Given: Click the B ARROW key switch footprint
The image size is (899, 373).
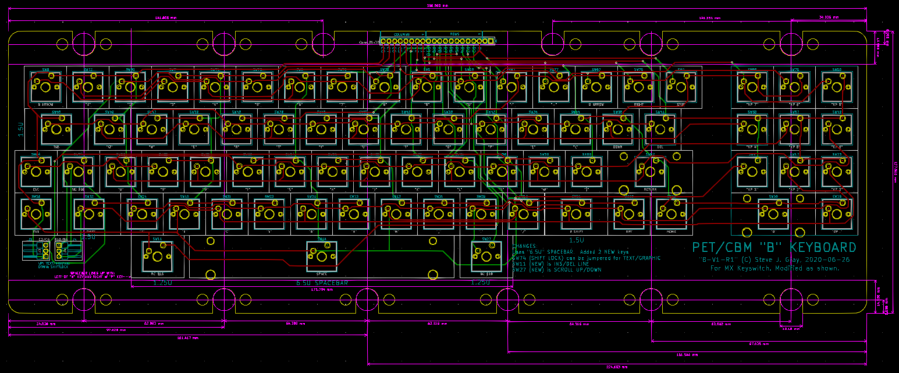Looking at the screenshot, I should tap(46, 87).
